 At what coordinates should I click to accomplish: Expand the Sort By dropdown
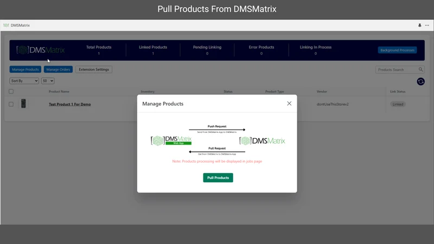pyautogui.click(x=24, y=81)
